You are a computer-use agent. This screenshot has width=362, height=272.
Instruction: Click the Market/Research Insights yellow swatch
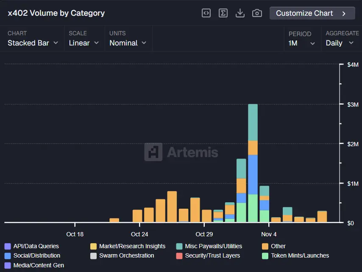click(94, 246)
